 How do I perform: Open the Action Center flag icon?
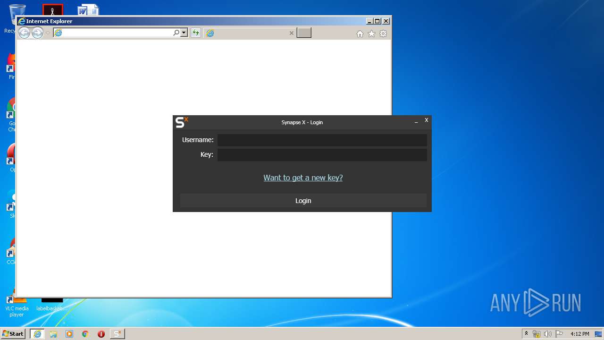(559, 334)
